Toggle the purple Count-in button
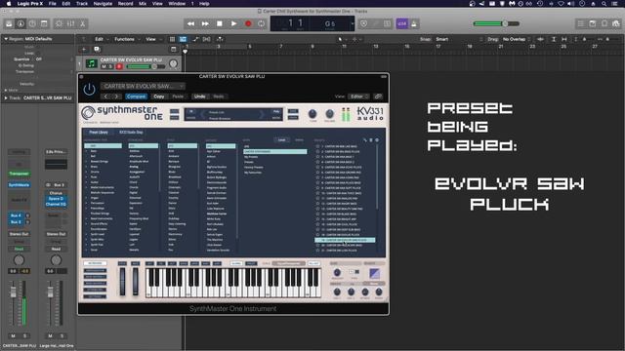Viewport: 625px width, 351px height. click(x=401, y=23)
